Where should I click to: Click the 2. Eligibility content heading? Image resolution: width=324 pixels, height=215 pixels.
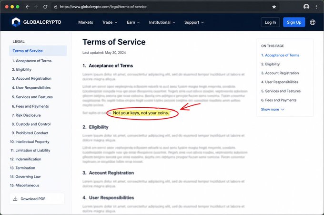[x=95, y=127]
